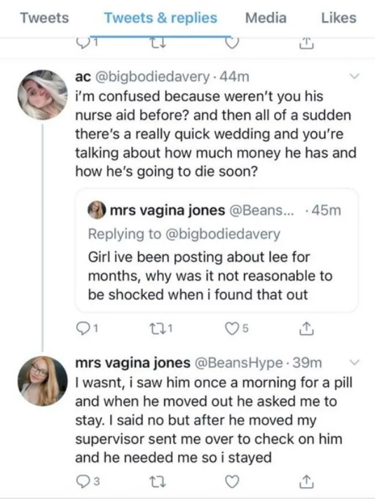Open the Likes tab
This screenshot has width=375, height=499.
tap(338, 18)
